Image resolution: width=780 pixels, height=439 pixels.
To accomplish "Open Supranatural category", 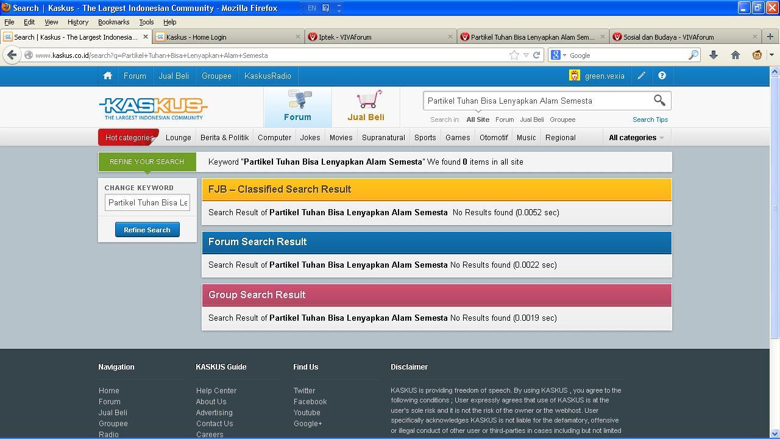I will tap(383, 137).
